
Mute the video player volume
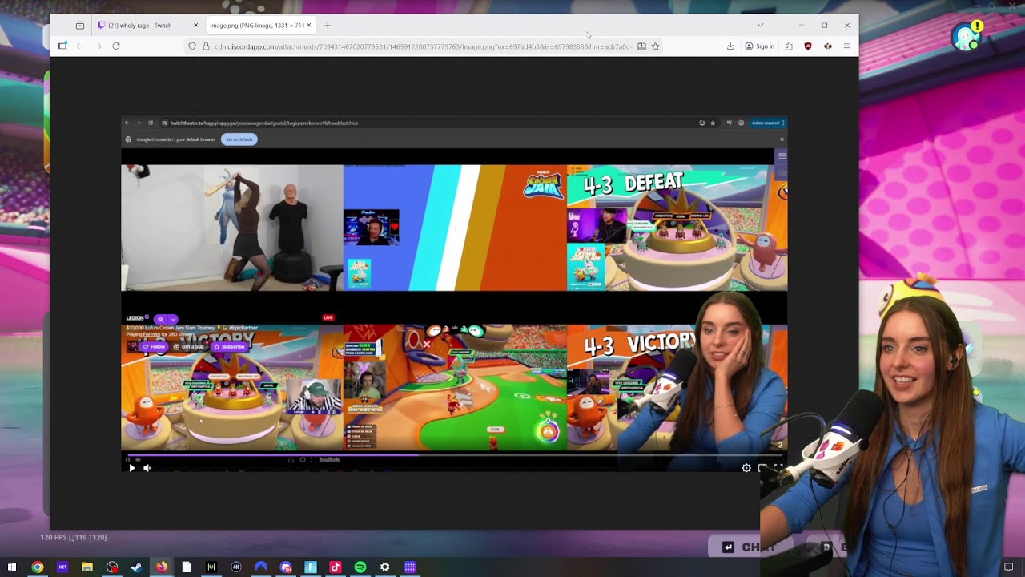point(147,468)
